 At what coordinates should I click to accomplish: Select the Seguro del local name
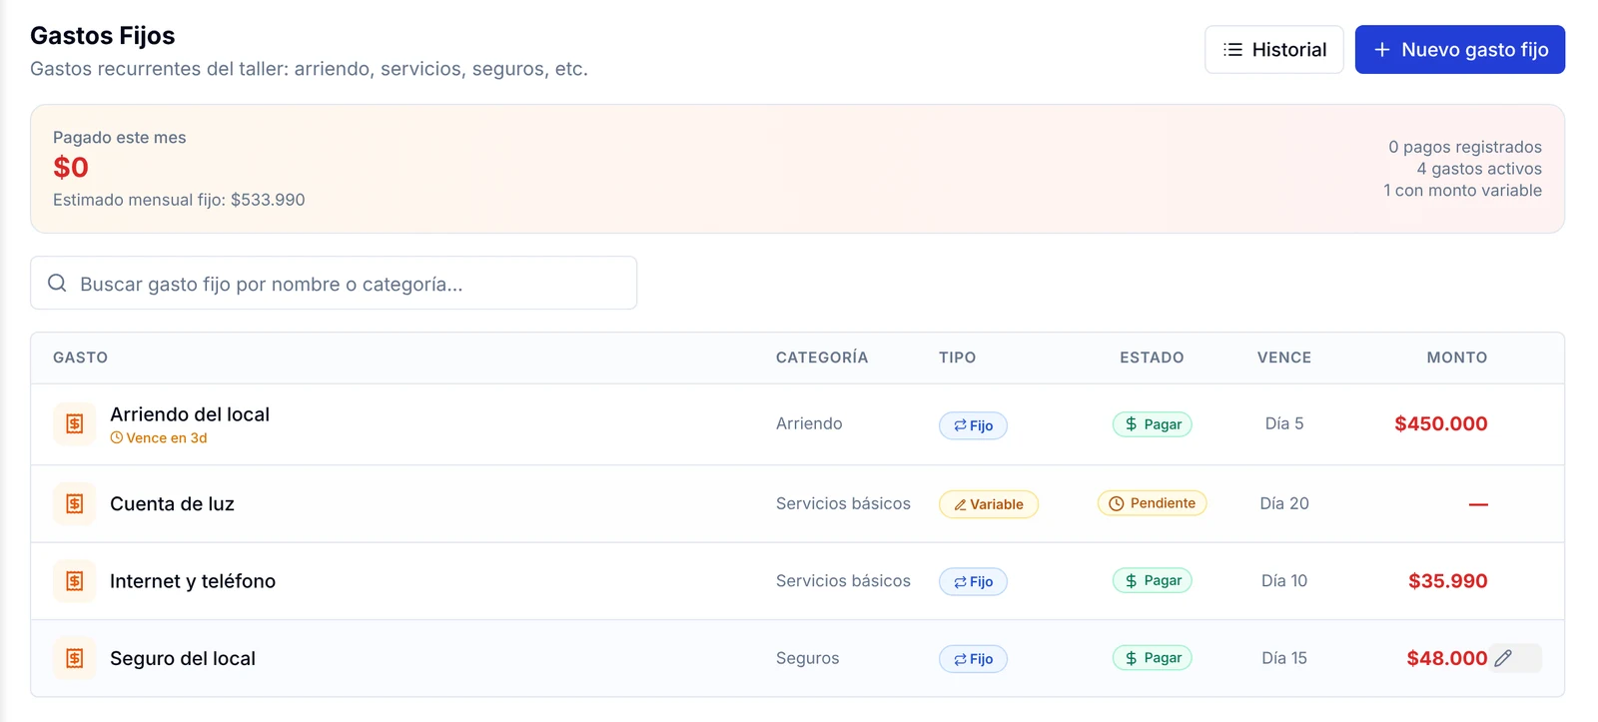click(x=183, y=658)
